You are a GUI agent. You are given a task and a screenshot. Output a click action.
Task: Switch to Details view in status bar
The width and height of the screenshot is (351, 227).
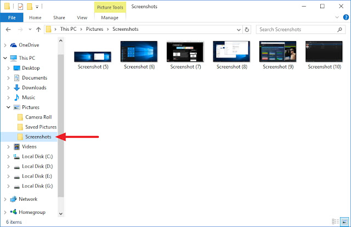click(x=335, y=222)
